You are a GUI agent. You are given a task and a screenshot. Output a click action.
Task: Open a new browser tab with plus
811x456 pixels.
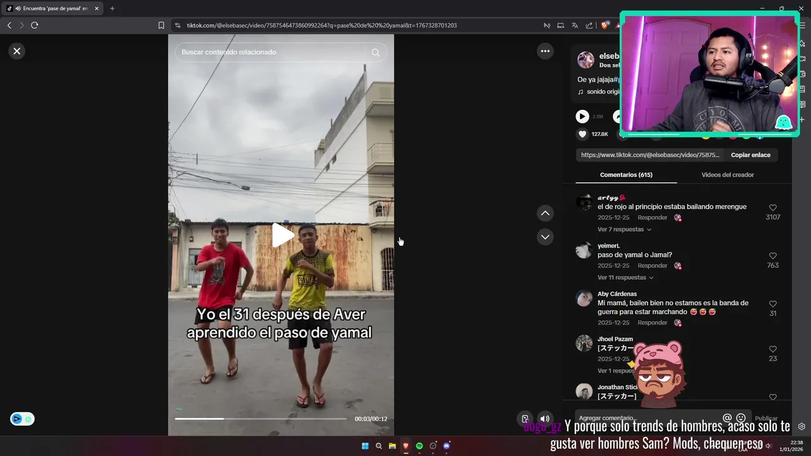tap(112, 8)
